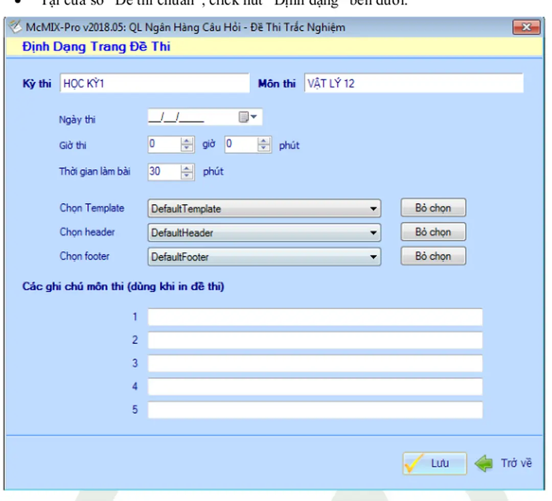Click the Lưu save button
The height and width of the screenshot is (501, 552).
point(434,463)
